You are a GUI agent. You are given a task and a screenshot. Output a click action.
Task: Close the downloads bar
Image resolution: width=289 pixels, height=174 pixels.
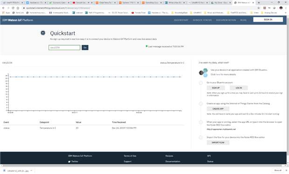pyautogui.click(x=286, y=170)
